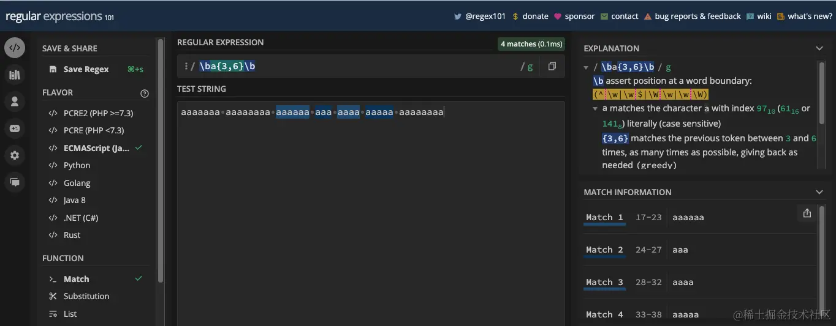Click the PCRE2 code bracket icon
Image resolution: width=836 pixels, height=326 pixels.
(x=53, y=113)
